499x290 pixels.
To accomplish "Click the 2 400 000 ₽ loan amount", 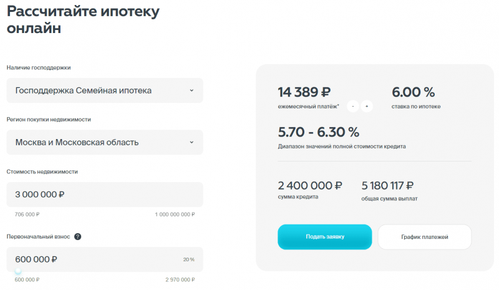I will (x=310, y=185).
